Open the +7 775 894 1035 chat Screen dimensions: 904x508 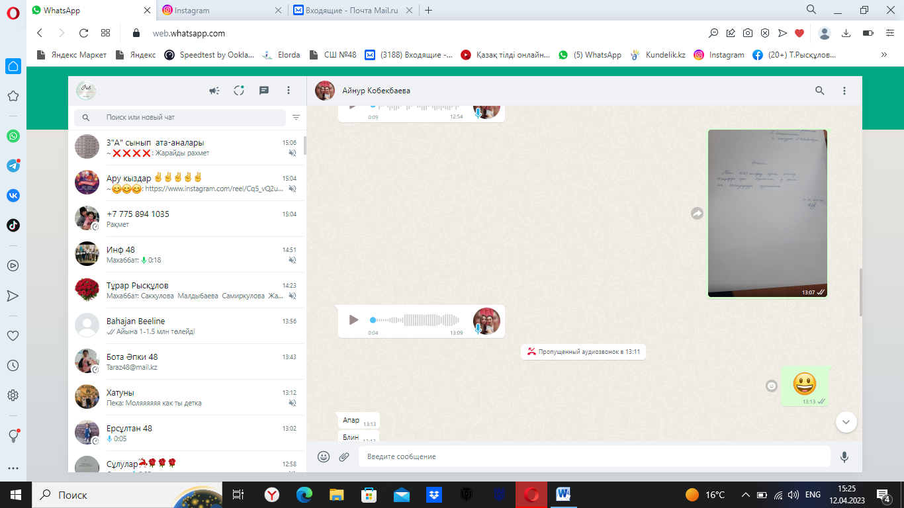coord(187,219)
